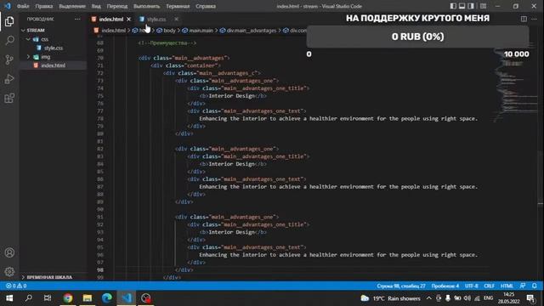The image size is (544, 306).
Task: Open the Search view in activity bar
Action: coord(9,40)
